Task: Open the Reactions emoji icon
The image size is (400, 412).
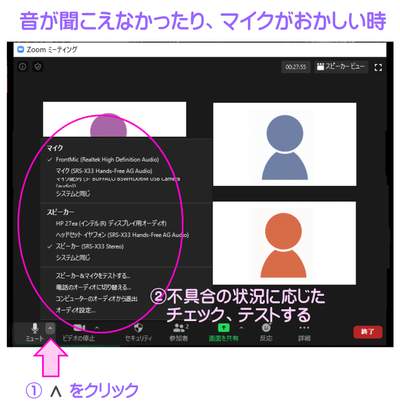Action: [x=266, y=328]
